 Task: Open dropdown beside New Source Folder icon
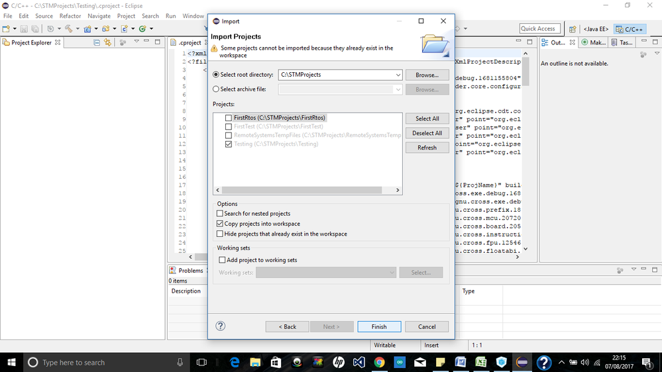[115, 28]
